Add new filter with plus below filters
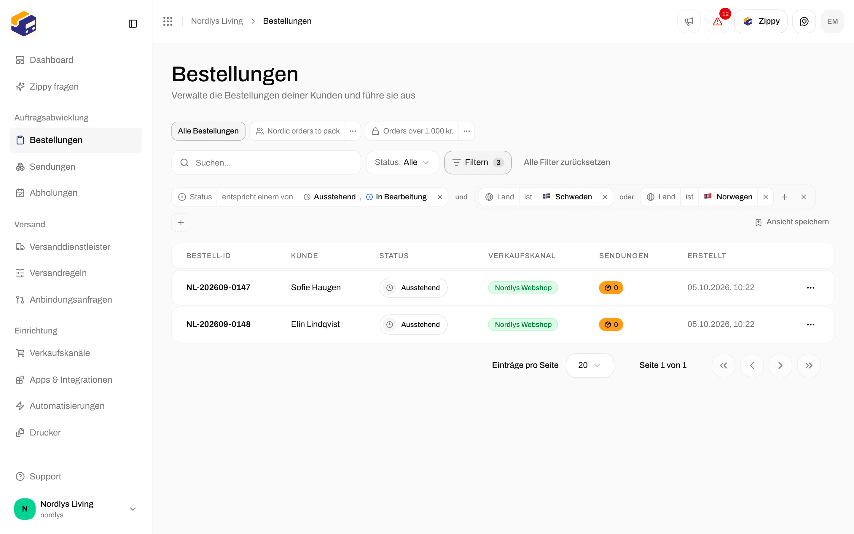The height and width of the screenshot is (534, 854). coord(181,223)
